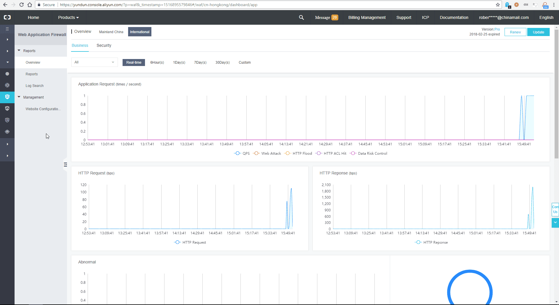
Task: Toggle the HTTP Request legend series
Action: pos(190,242)
